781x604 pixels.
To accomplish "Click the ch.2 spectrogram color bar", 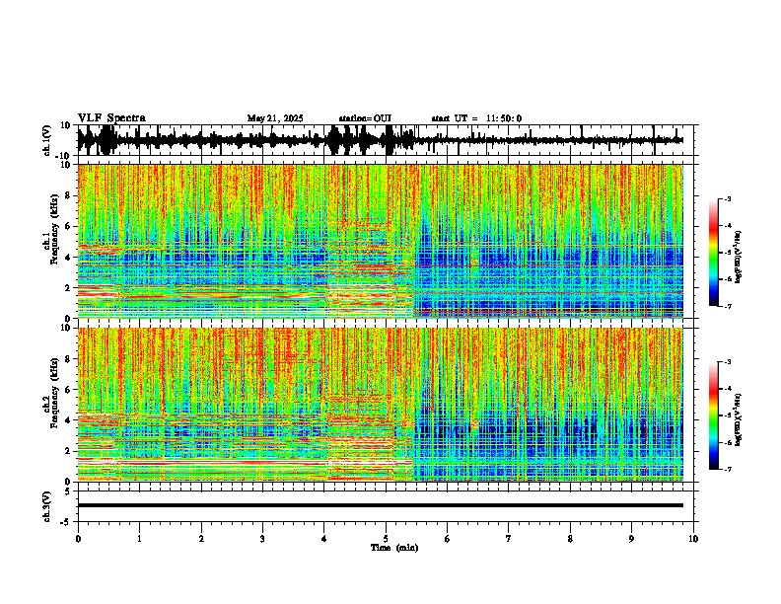I will click(x=713, y=415).
